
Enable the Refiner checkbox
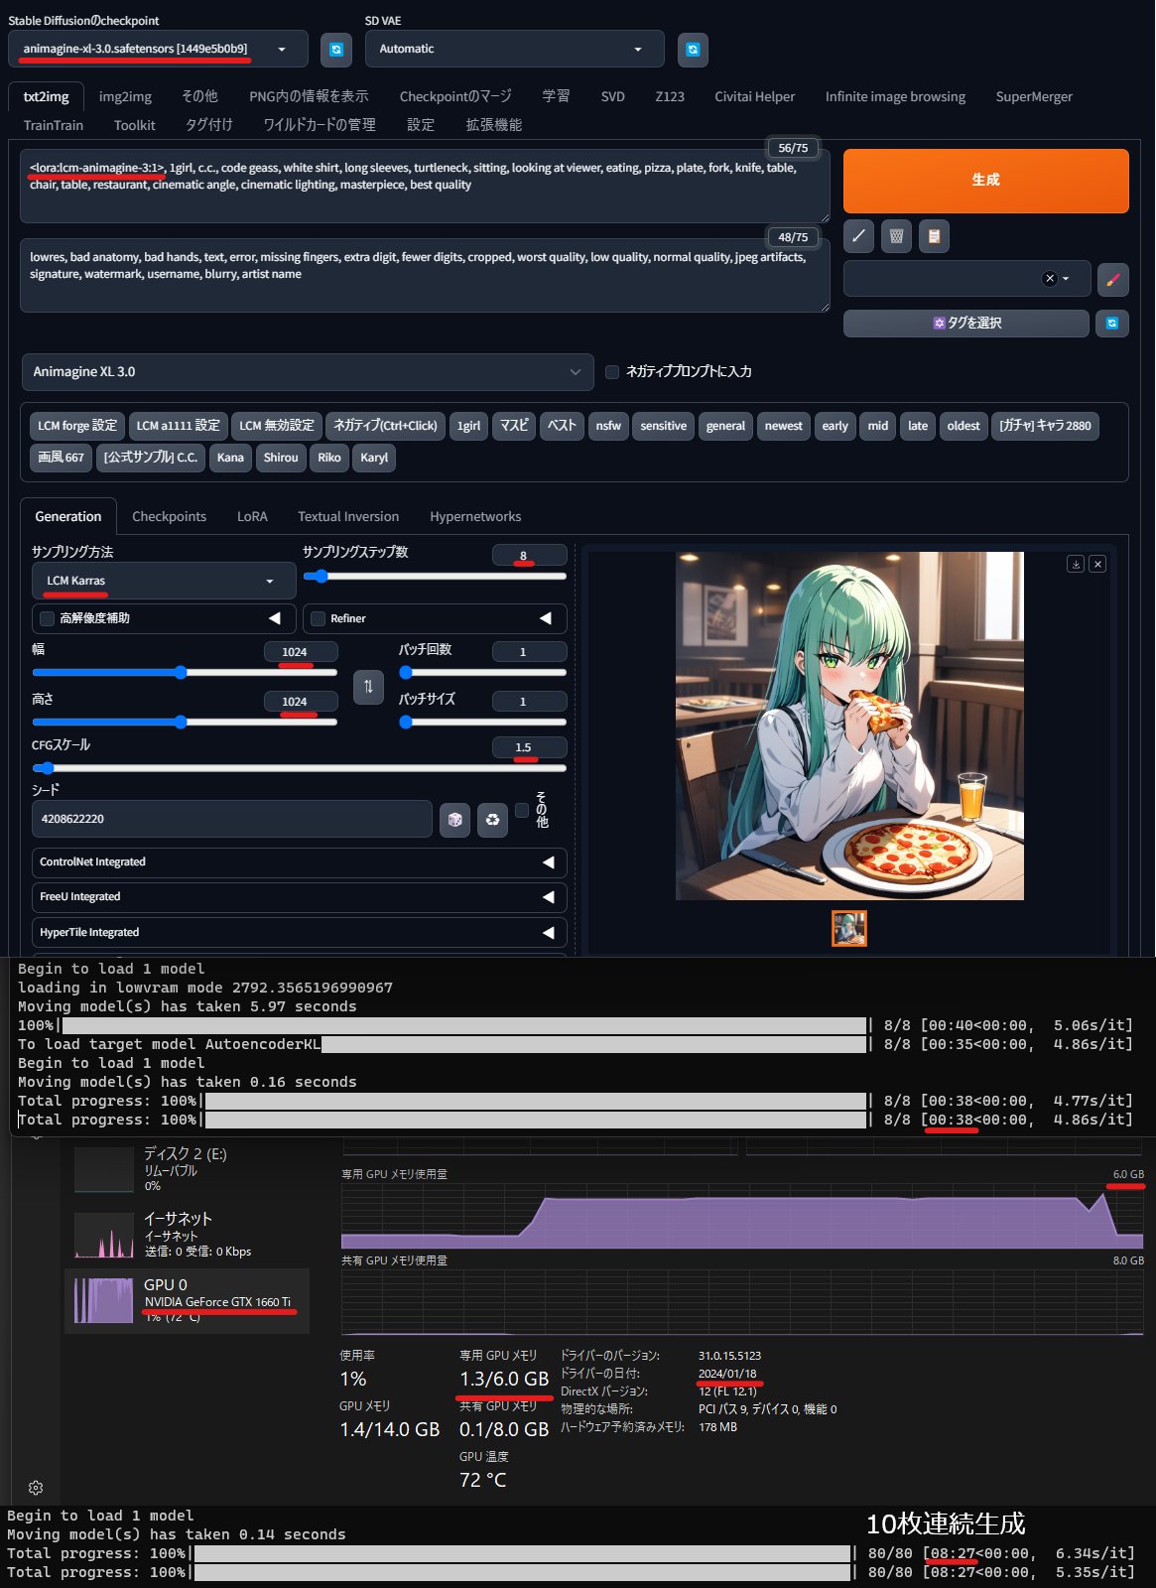[318, 618]
